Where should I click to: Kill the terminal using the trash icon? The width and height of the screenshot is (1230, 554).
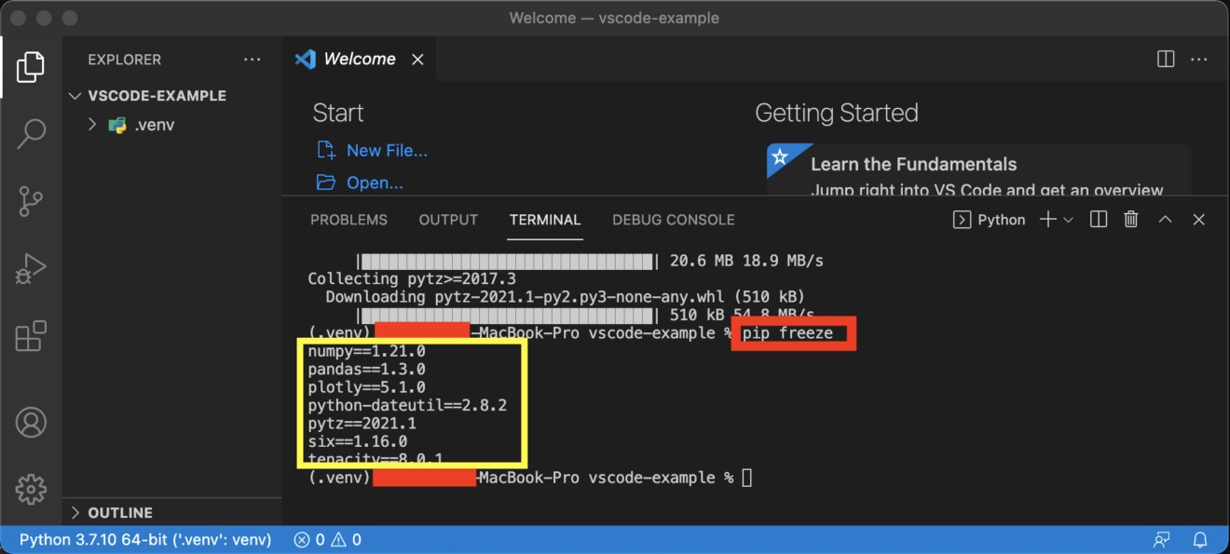click(x=1130, y=219)
